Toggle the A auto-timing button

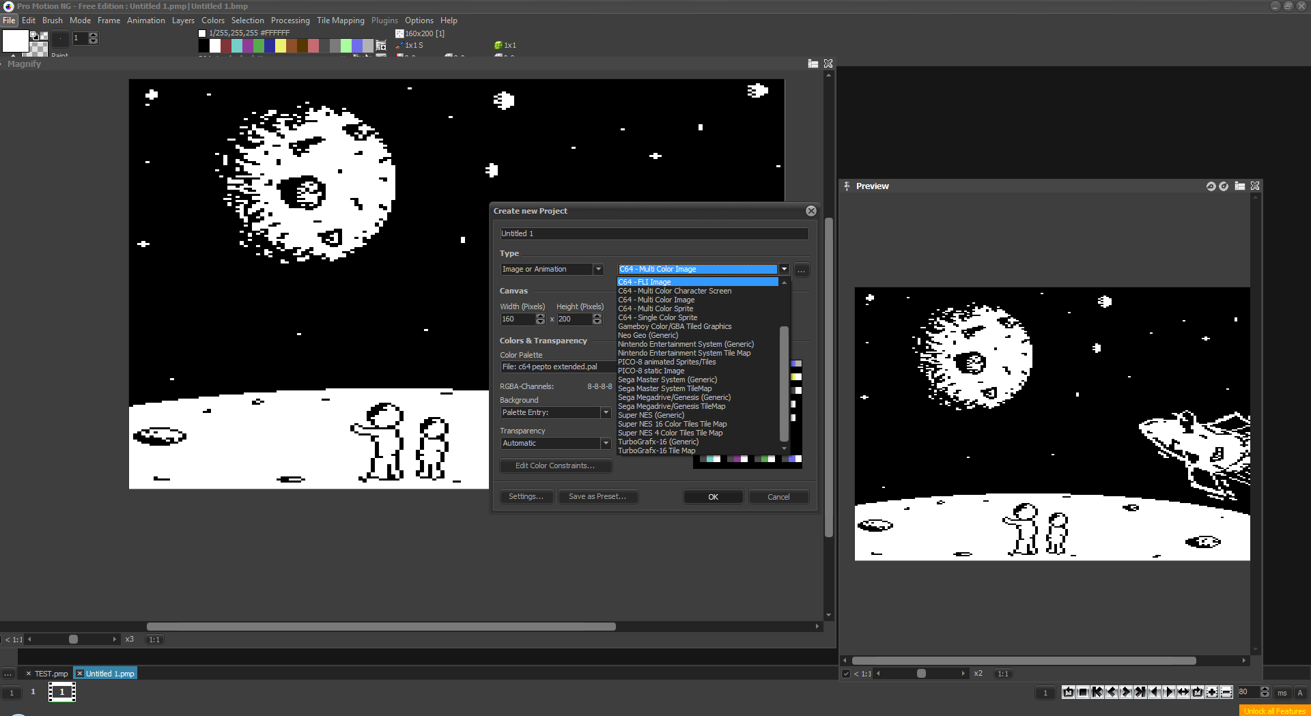pos(1300,693)
